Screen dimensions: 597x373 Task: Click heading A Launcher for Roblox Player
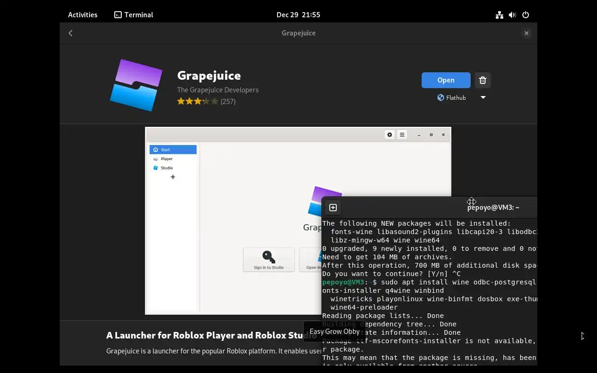point(212,335)
